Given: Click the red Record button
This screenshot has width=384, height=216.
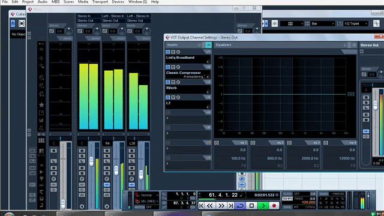Looking at the screenshot, I should coord(274,206).
